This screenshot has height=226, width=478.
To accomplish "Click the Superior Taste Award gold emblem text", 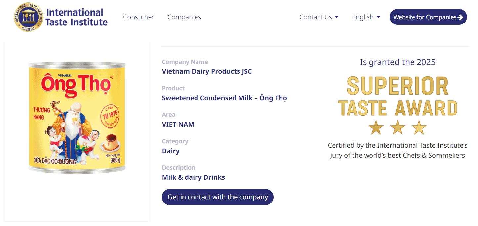I will (398, 96).
